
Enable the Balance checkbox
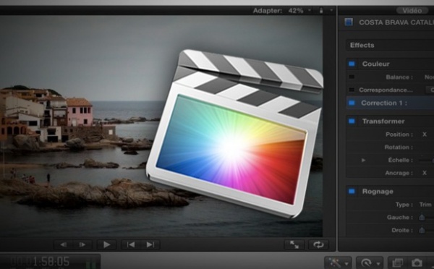coord(352,77)
